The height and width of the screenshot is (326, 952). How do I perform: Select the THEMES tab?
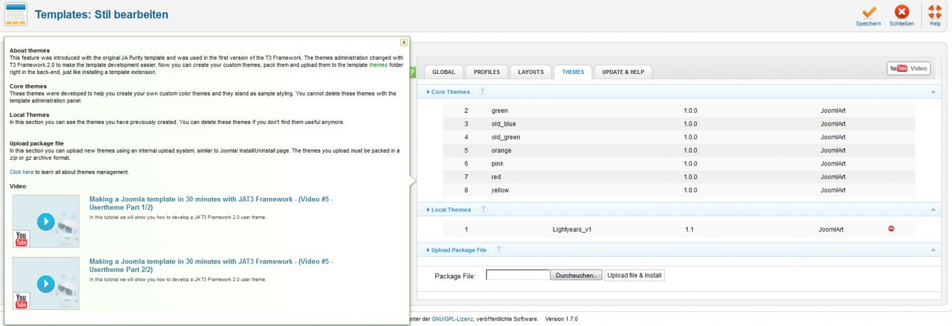click(x=573, y=72)
